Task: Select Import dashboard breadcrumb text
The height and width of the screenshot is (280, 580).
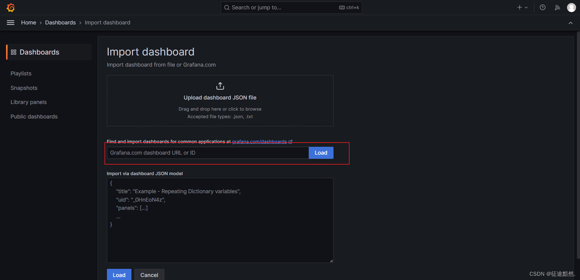Action: pos(108,23)
